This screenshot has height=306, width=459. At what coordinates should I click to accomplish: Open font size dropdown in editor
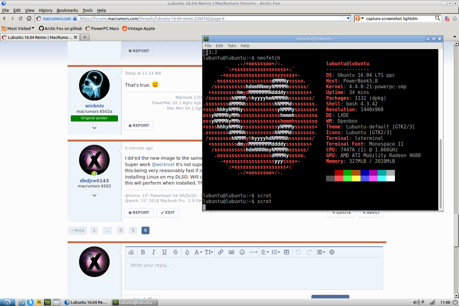209,252
